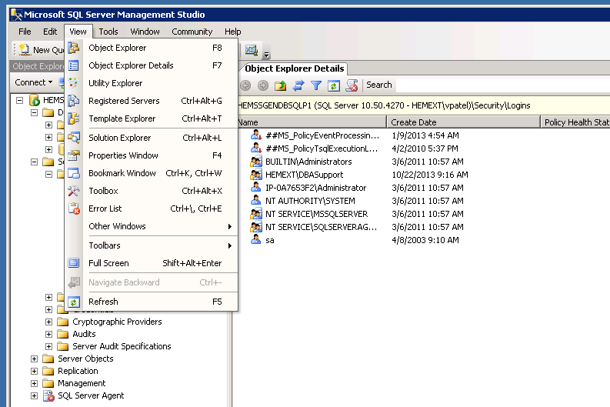610x407 pixels.
Task: Select Object Explorer Details tab
Action: pyautogui.click(x=294, y=68)
